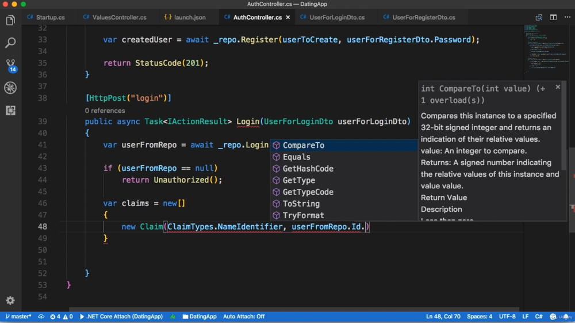The image size is (575, 323).
Task: Click the Ln 48, Col 70 position indicator
Action: coord(443,317)
